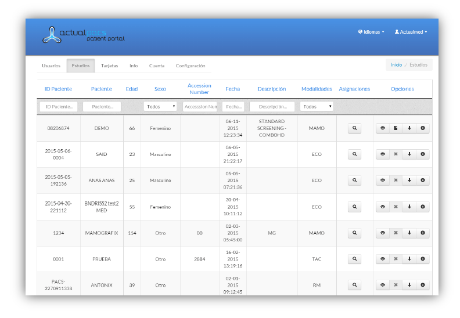Download the PRUEBA study
Image resolution: width=460 pixels, height=318 pixels.
(409, 259)
